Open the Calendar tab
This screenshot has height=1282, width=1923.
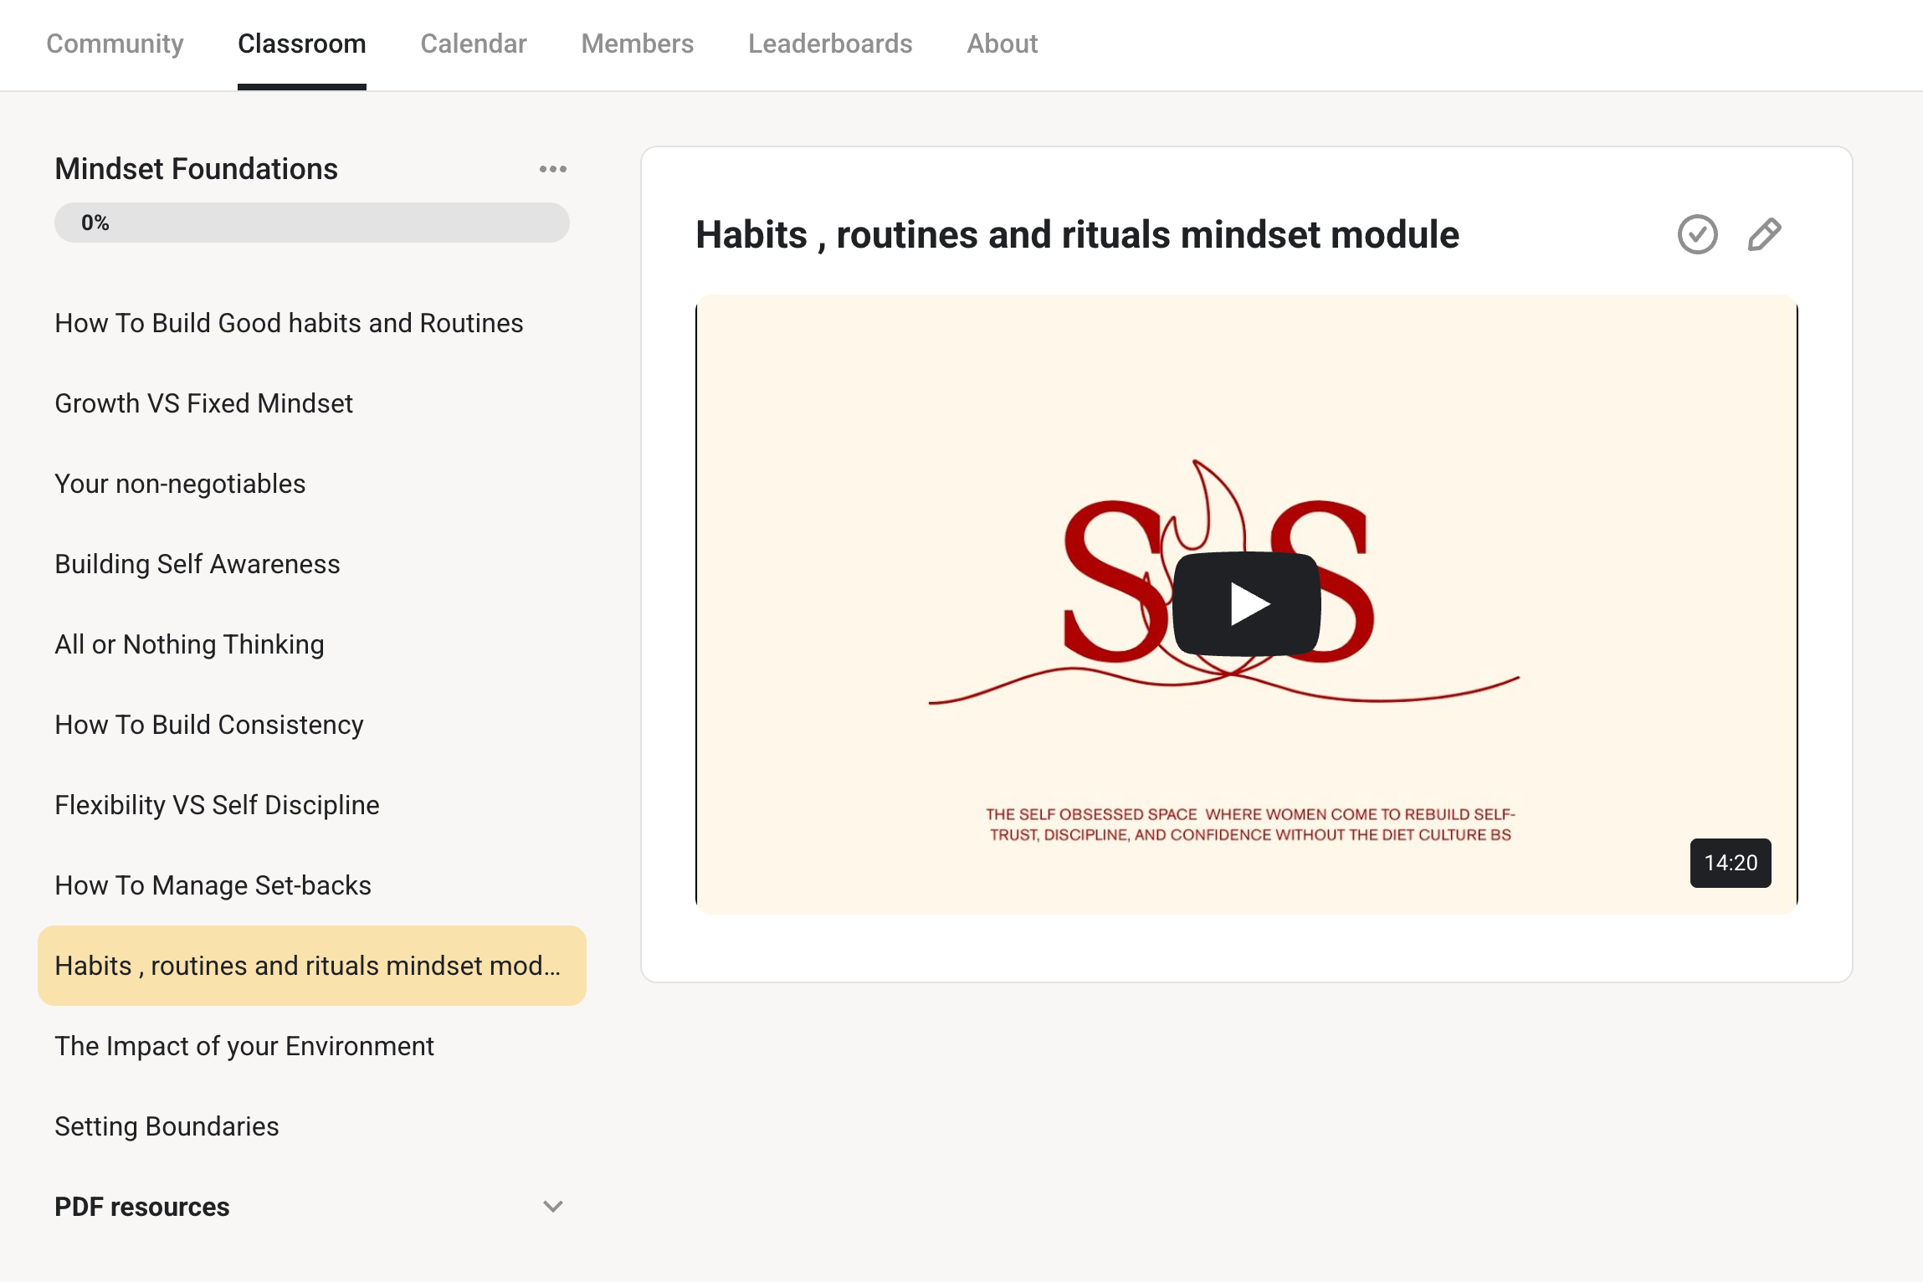click(473, 44)
